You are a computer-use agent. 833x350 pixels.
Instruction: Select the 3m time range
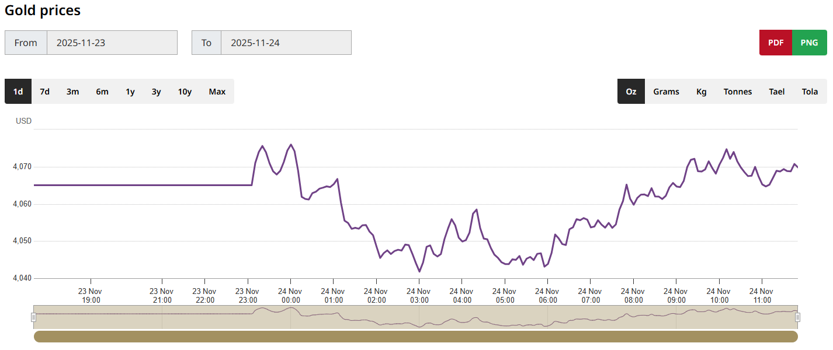[x=72, y=92]
